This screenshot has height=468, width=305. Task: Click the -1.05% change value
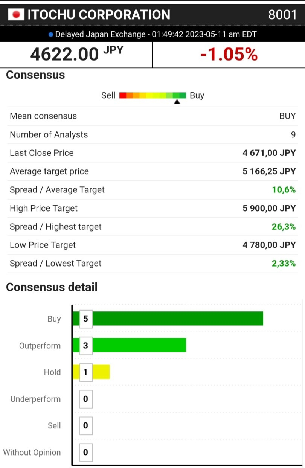(229, 55)
